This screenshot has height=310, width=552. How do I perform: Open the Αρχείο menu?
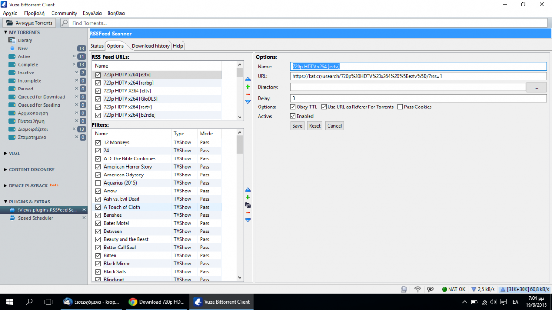tap(10, 13)
